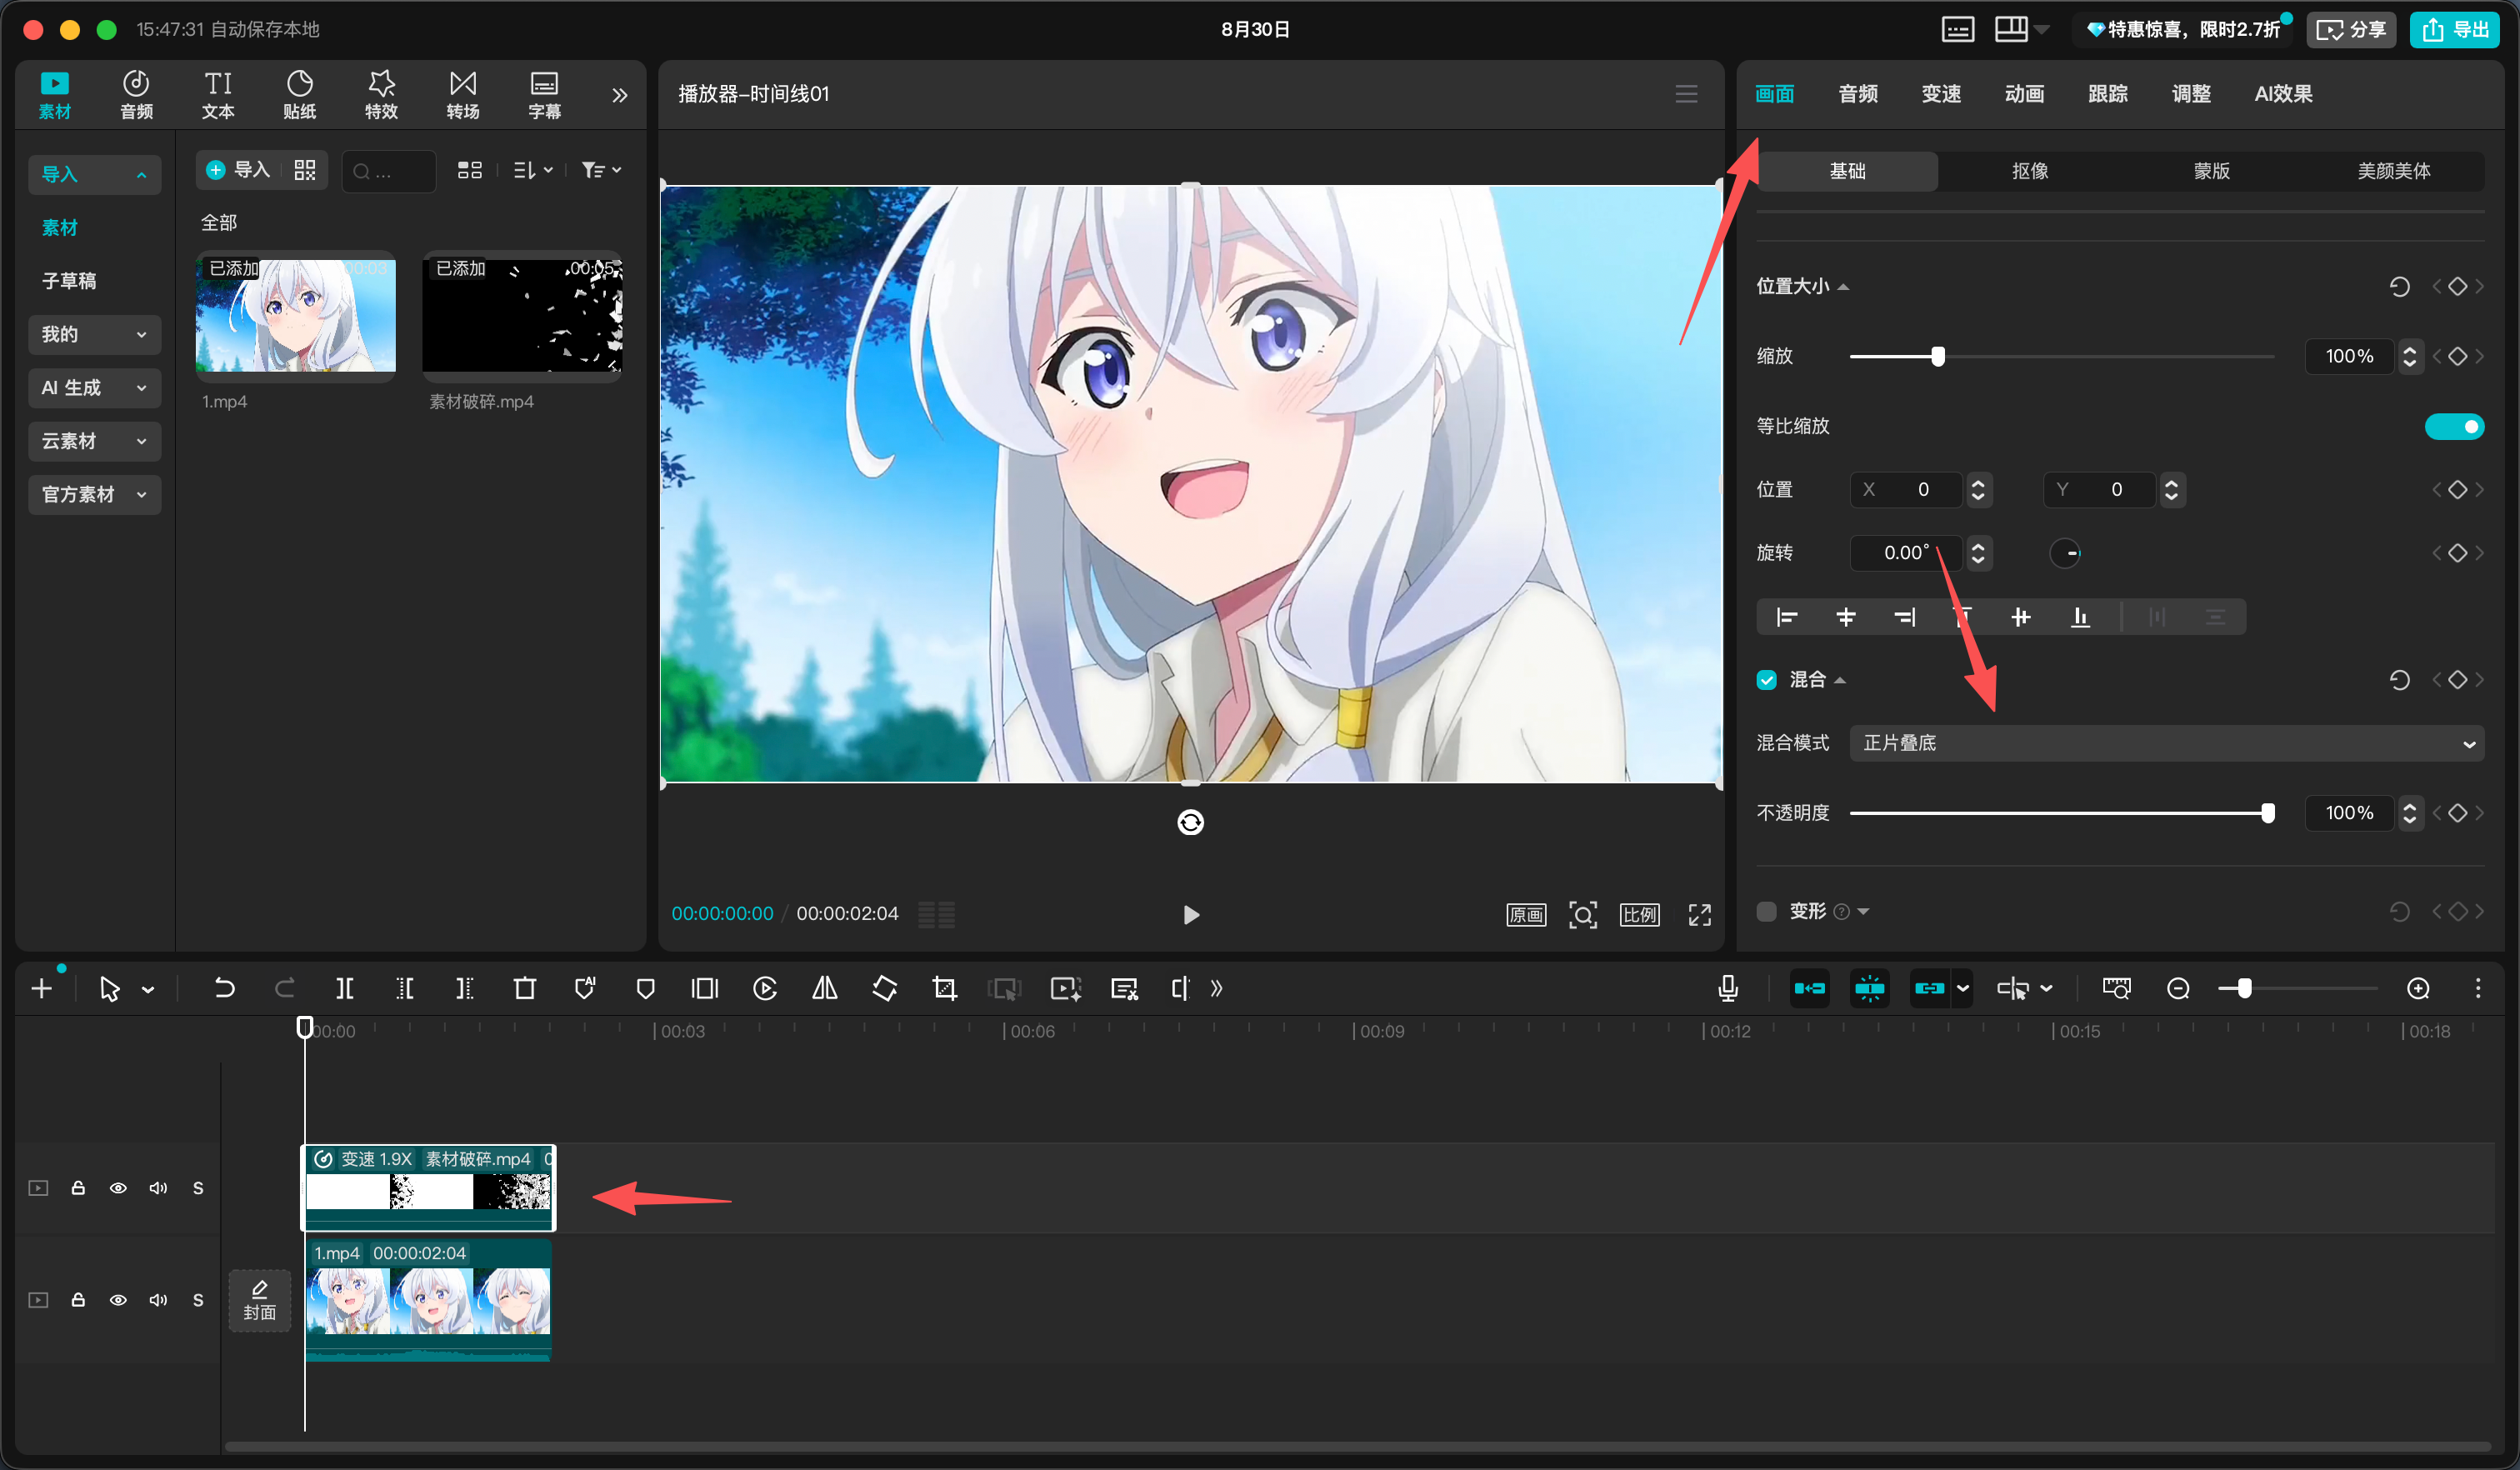Screen dimensions: 2520x1470
Task: Switch to the 跟踪 tracking tab
Action: coord(2107,94)
